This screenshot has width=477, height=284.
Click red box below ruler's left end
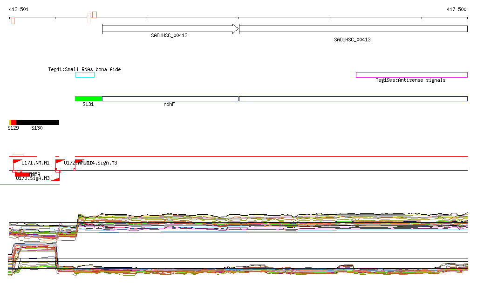pyautogui.click(x=13, y=21)
